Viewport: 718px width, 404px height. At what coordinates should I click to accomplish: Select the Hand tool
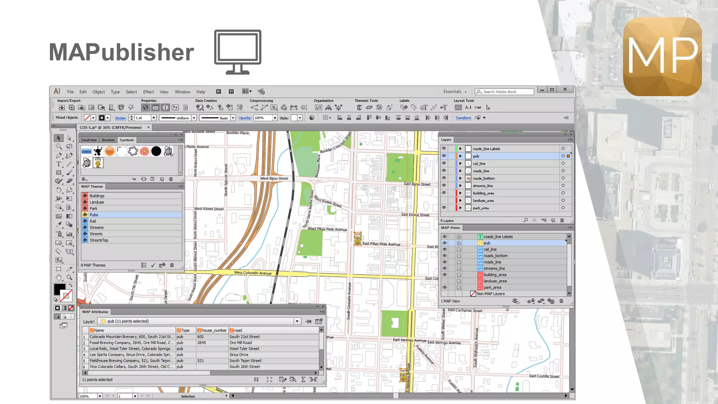click(x=59, y=277)
